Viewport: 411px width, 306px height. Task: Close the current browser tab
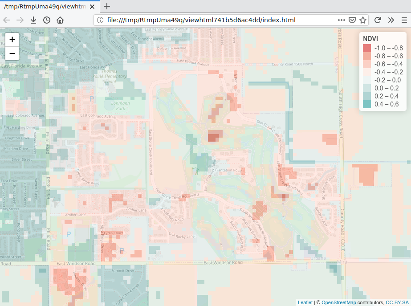(x=94, y=6)
